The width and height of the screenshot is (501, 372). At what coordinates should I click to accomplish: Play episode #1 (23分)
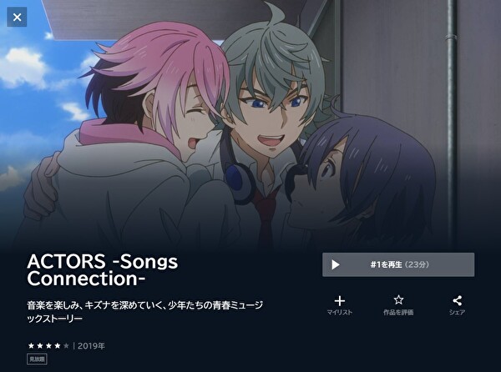click(x=398, y=264)
